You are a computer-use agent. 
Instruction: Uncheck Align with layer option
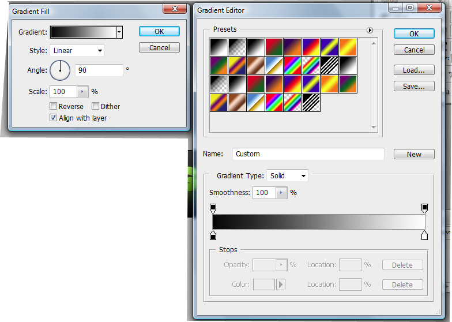coord(54,118)
